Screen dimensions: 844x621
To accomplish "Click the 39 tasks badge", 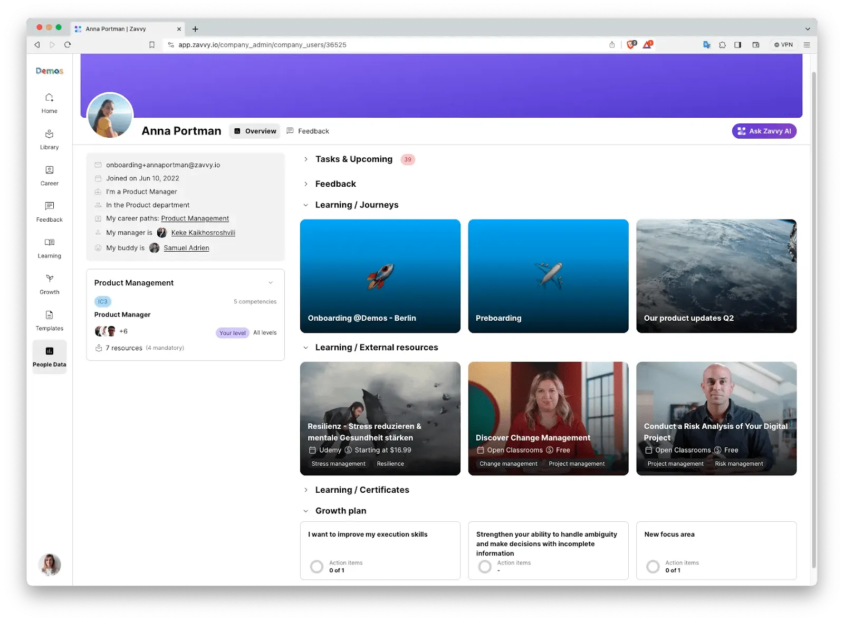I will [x=408, y=160].
